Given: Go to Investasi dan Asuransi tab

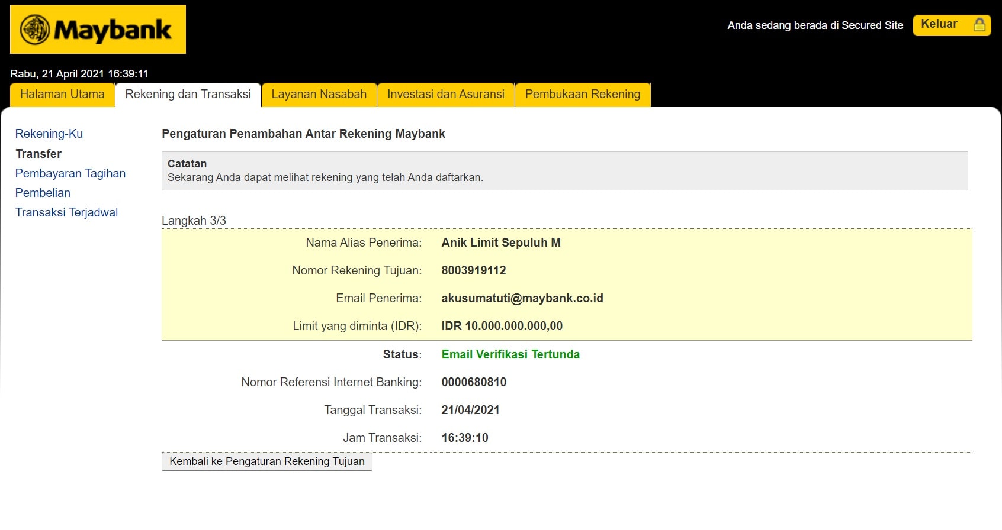Looking at the screenshot, I should [x=445, y=95].
